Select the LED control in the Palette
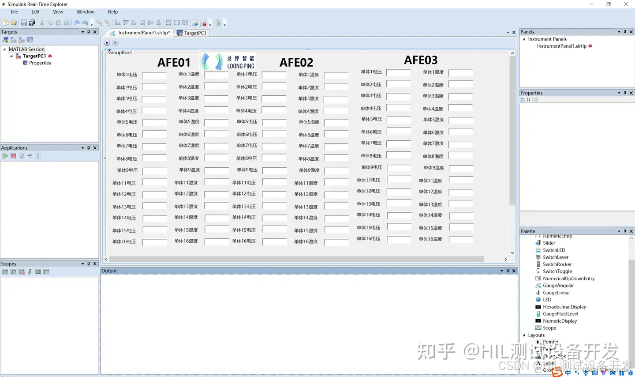Viewport: 635px width, 377px height. click(548, 299)
